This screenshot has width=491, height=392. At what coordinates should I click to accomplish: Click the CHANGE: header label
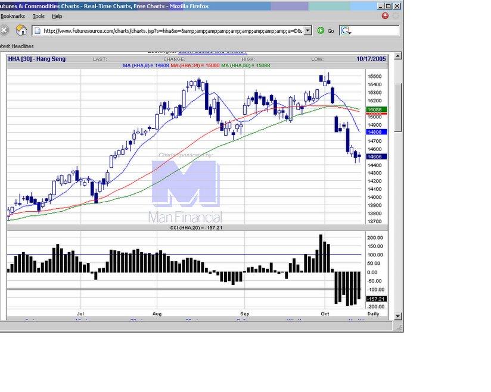[174, 59]
